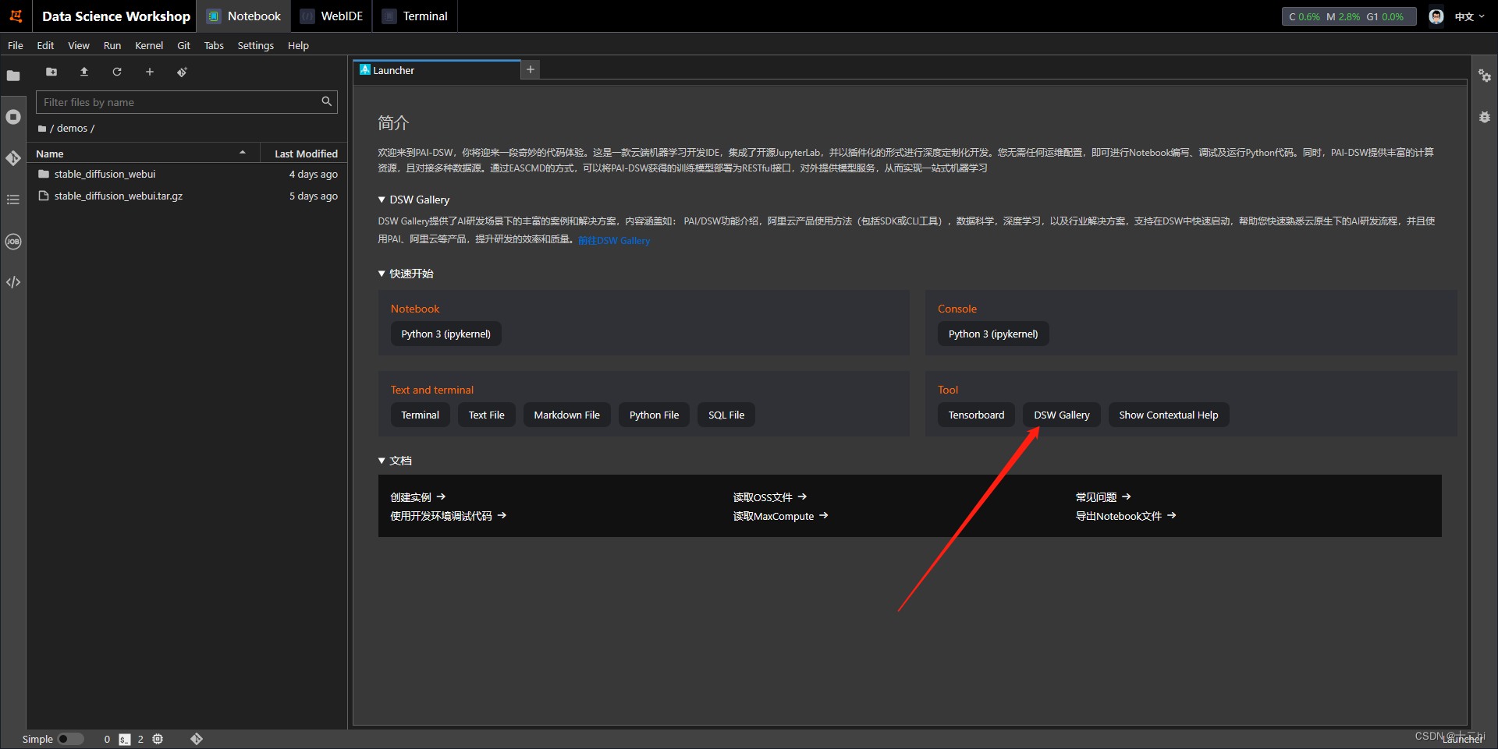This screenshot has height=749, width=1498.
Task: Create a new Markdown File
Action: pos(567,415)
